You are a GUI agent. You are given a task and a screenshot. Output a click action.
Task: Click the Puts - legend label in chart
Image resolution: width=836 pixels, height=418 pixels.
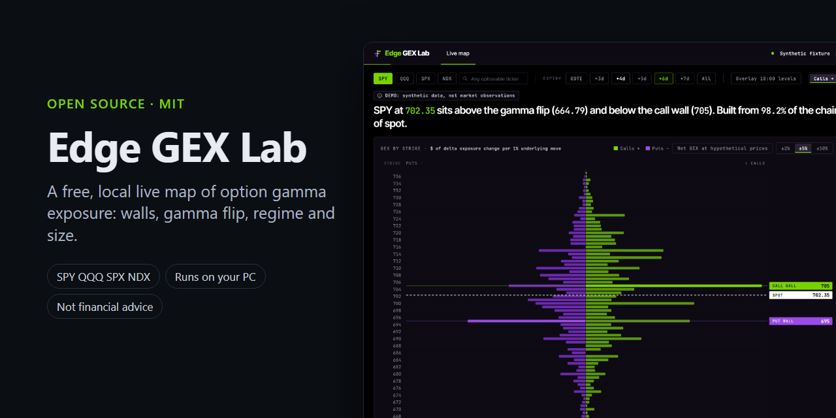pos(660,148)
